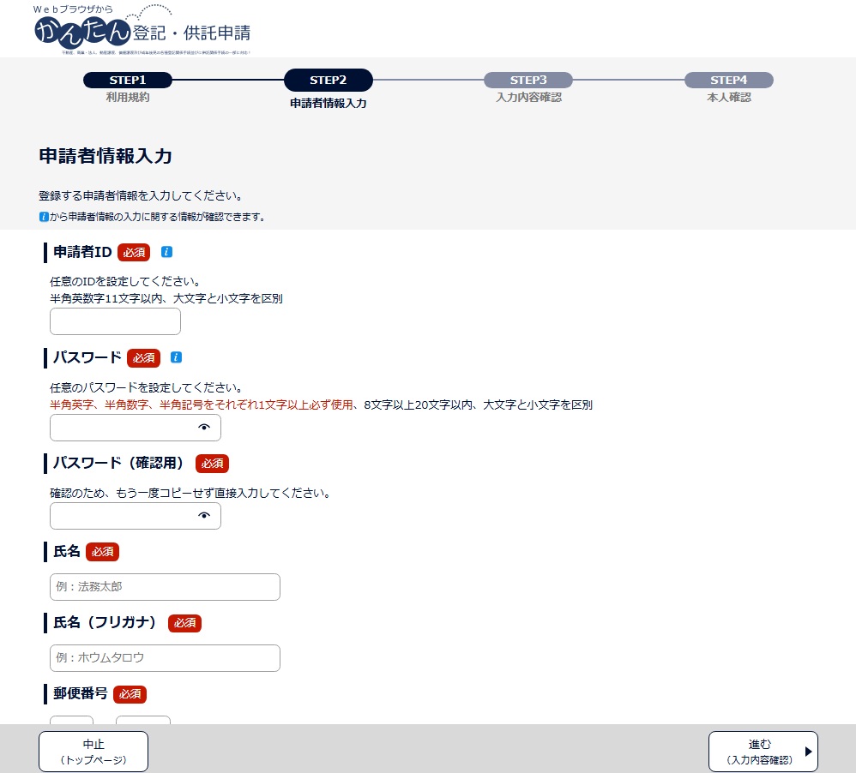Show password using the パスワード eye icon
This screenshot has height=773, width=856.
204,427
